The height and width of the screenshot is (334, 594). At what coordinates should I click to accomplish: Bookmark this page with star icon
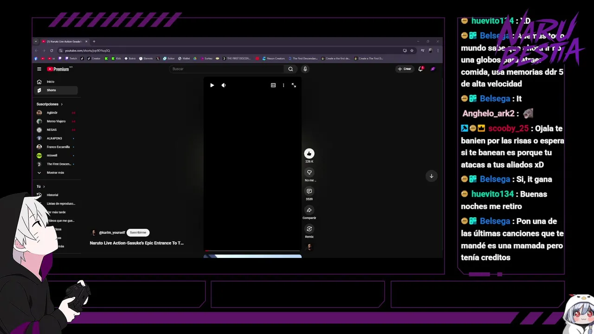pyautogui.click(x=412, y=51)
